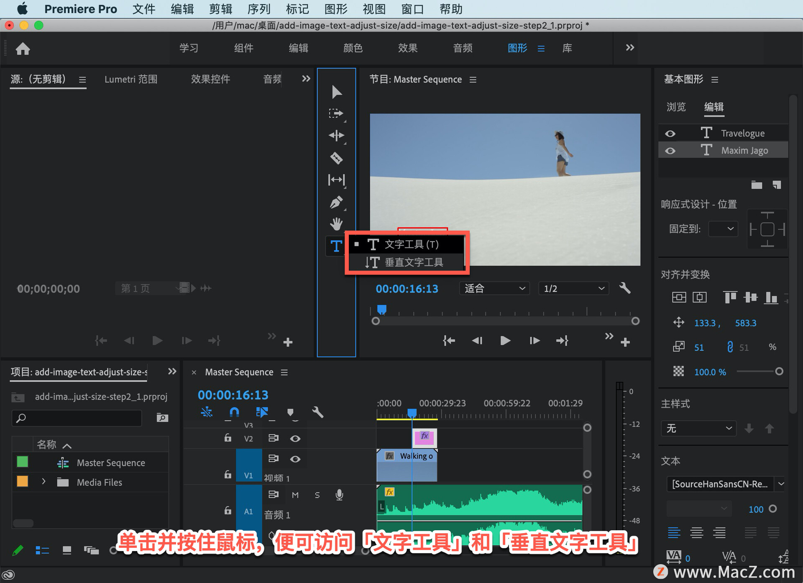Image resolution: width=803 pixels, height=583 pixels.
Task: Click the Walking clip on V1
Action: (x=407, y=465)
